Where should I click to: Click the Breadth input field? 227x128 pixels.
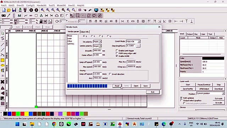(98, 50)
